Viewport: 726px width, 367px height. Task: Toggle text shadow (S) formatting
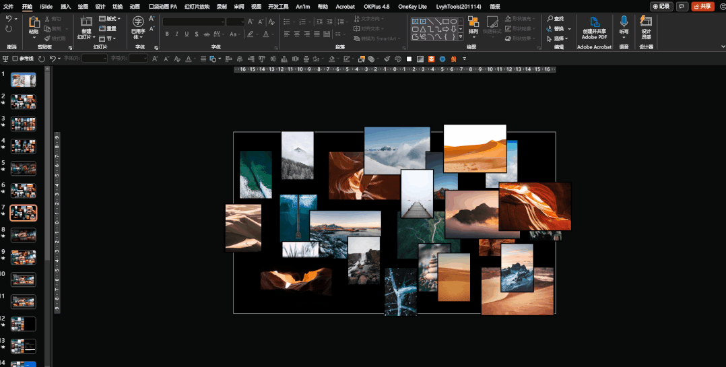(197, 34)
